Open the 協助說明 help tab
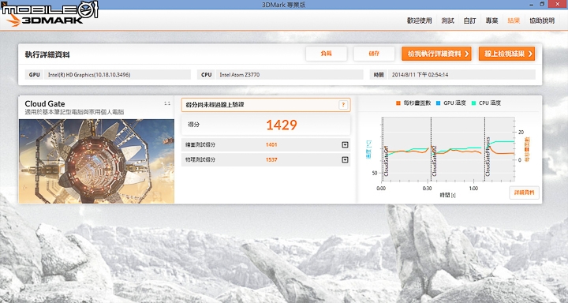 tap(542, 21)
